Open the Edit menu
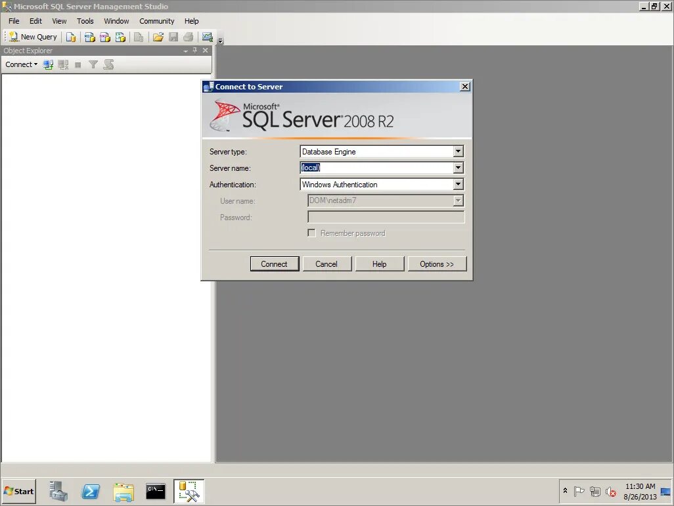This screenshot has width=674, height=506. 35,21
